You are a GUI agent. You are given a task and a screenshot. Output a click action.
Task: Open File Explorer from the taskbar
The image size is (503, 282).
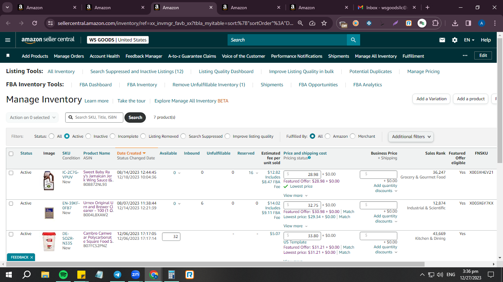[45, 274]
